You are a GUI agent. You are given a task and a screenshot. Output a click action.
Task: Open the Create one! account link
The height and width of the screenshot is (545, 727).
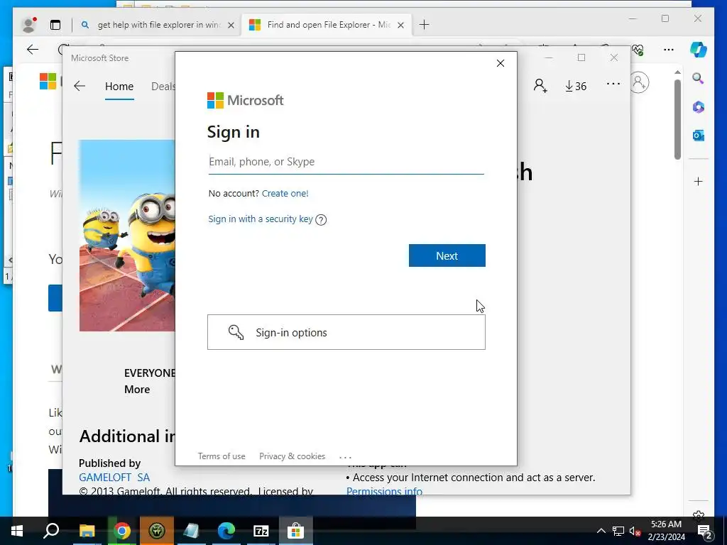(x=285, y=193)
